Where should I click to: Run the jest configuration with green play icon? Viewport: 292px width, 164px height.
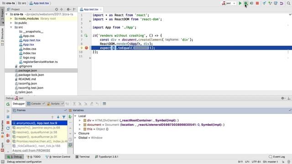(240, 3)
